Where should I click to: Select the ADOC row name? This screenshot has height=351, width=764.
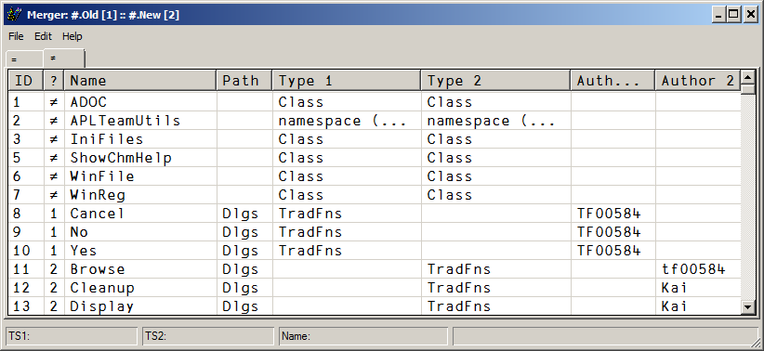(x=88, y=102)
